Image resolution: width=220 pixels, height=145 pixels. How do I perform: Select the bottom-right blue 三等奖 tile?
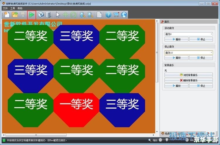(122, 110)
